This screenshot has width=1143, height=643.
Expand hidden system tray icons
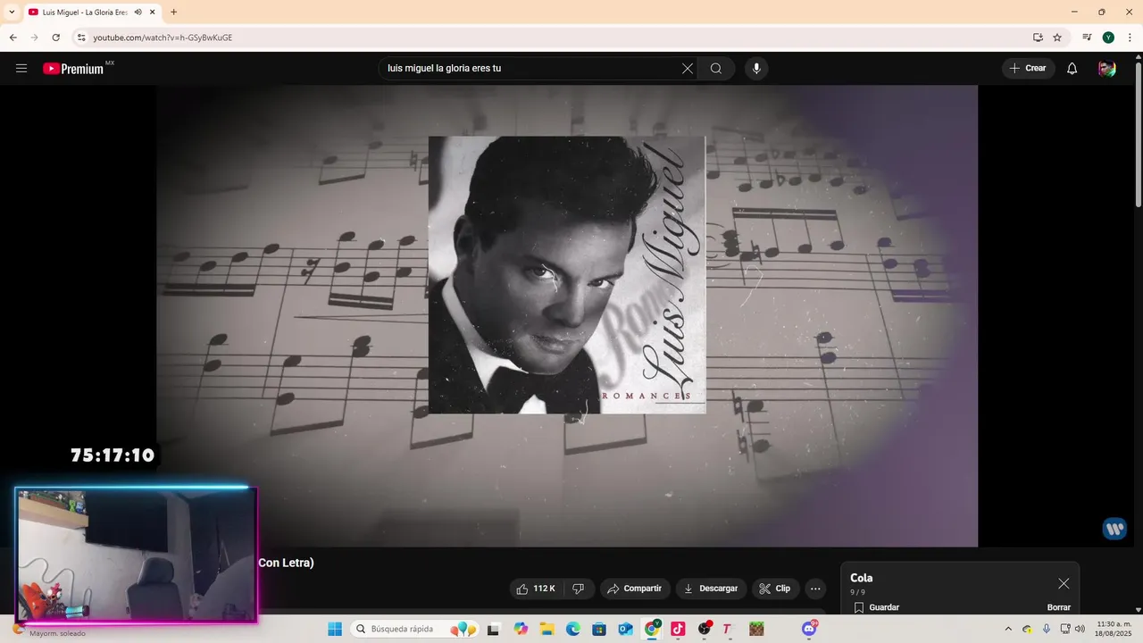[x=1008, y=629]
